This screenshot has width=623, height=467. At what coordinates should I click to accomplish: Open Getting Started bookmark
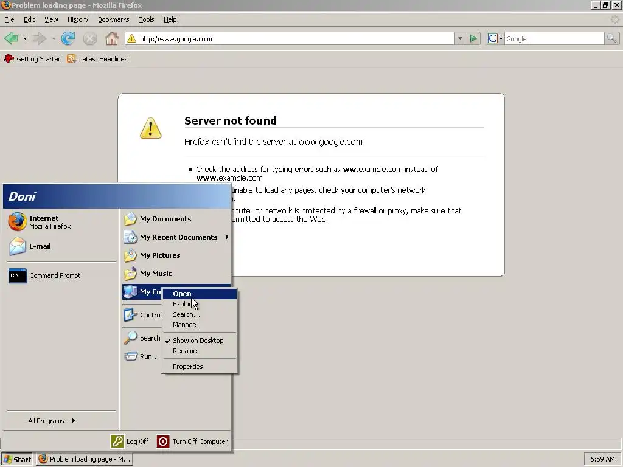pyautogui.click(x=33, y=59)
